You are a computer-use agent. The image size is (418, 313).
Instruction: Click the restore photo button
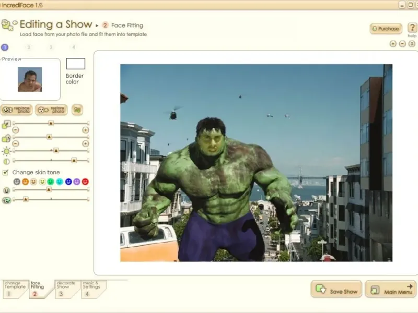tap(51, 110)
